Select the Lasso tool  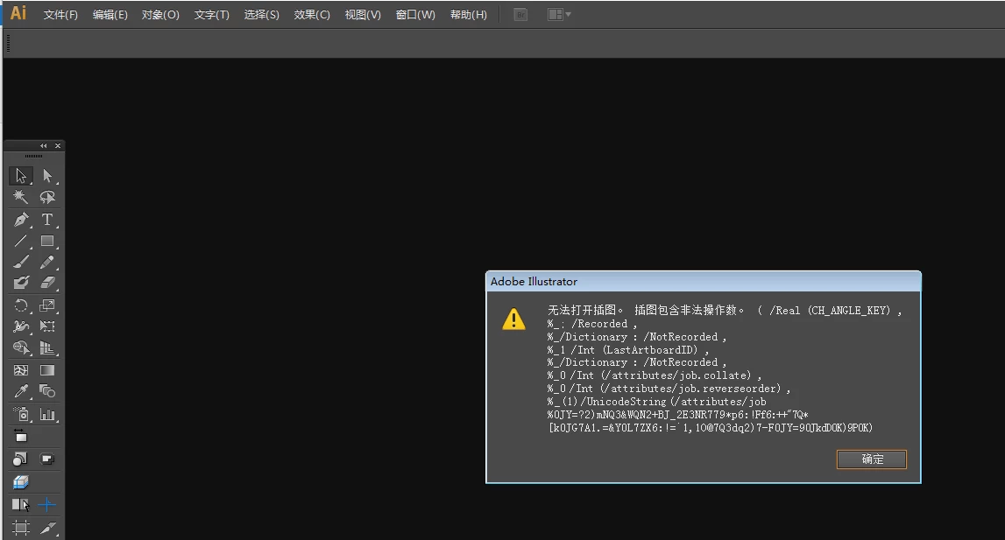46,197
